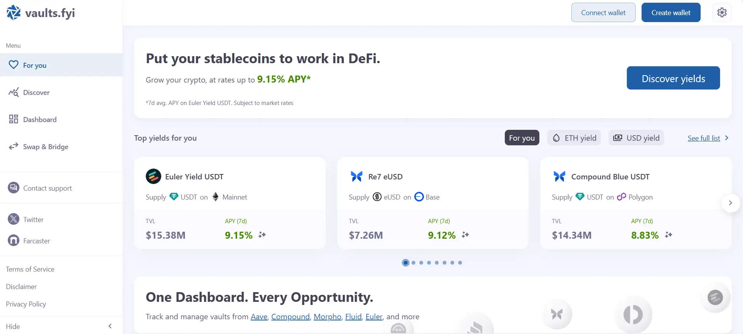Image resolution: width=743 pixels, height=334 pixels.
Task: Open the Twitter X icon link
Action: pyautogui.click(x=14, y=219)
